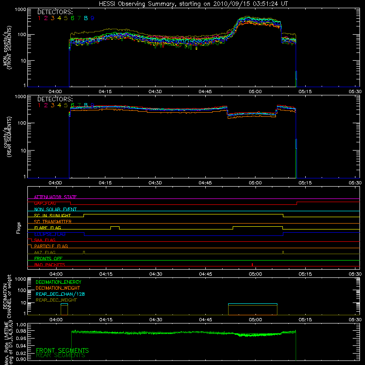365x365 pixels.
Task: Click the FRONT SEGMENTS livetime legend label
Action: pos(63,350)
